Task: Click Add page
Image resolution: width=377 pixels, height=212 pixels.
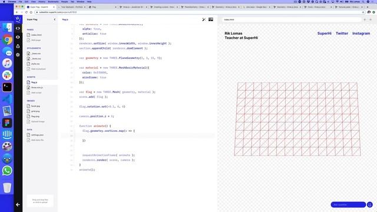Action: click(x=36, y=40)
